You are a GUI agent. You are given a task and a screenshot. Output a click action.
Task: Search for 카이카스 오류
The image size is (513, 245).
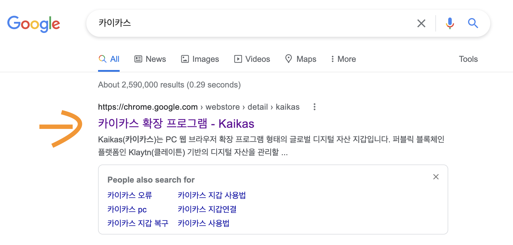[x=130, y=195]
